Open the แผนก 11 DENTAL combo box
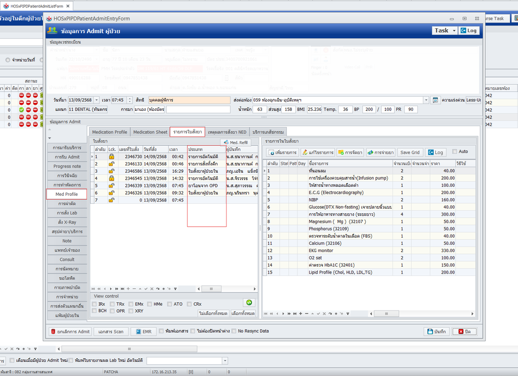The width and height of the screenshot is (518, 376). tap(87, 109)
